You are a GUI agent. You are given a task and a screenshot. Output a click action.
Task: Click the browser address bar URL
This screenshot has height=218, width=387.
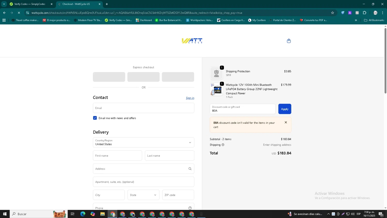(137, 13)
